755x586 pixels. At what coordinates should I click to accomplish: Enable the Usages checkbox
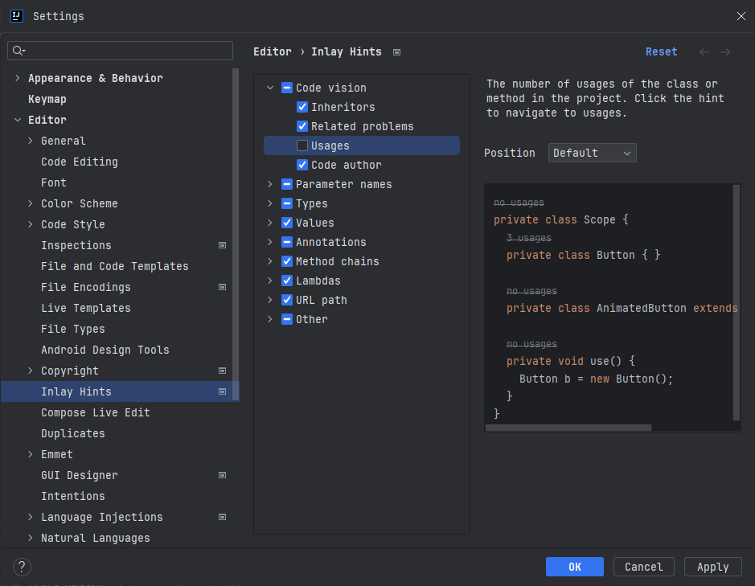302,145
